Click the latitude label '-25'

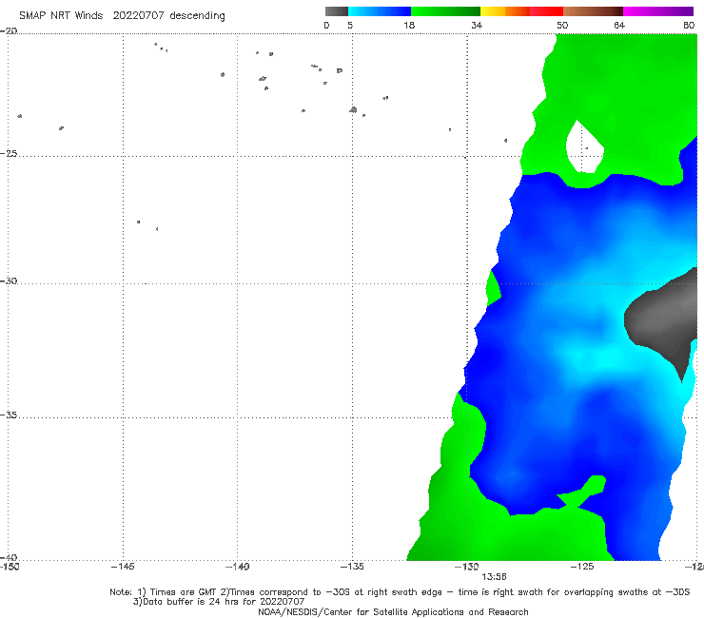[9, 153]
